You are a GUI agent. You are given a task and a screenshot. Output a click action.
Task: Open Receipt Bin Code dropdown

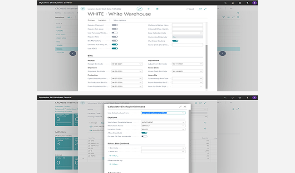coord(140,64)
